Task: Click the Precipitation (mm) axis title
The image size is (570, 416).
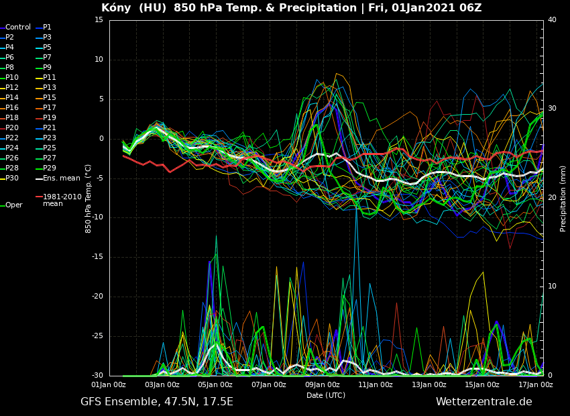Action: (x=563, y=199)
